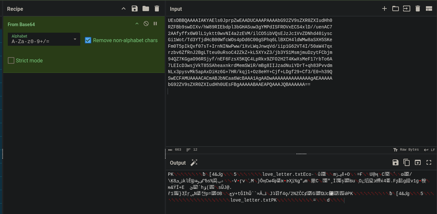Screen dimensions: 437x214
Task: Enable Strict mode checkbox
Action: click(11, 60)
